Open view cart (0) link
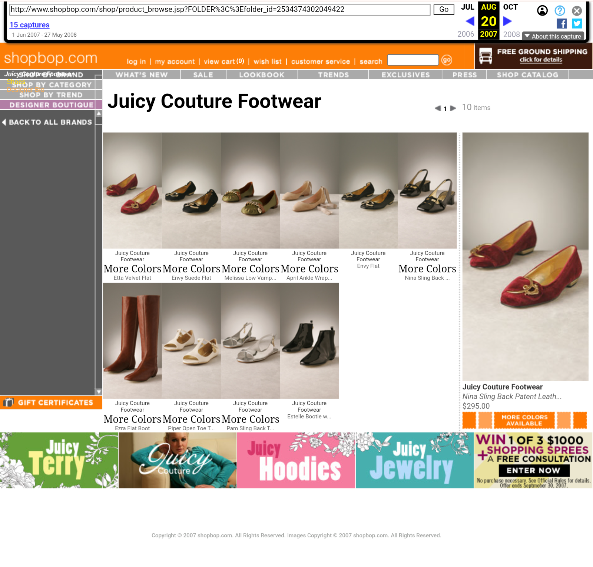 coord(224,61)
